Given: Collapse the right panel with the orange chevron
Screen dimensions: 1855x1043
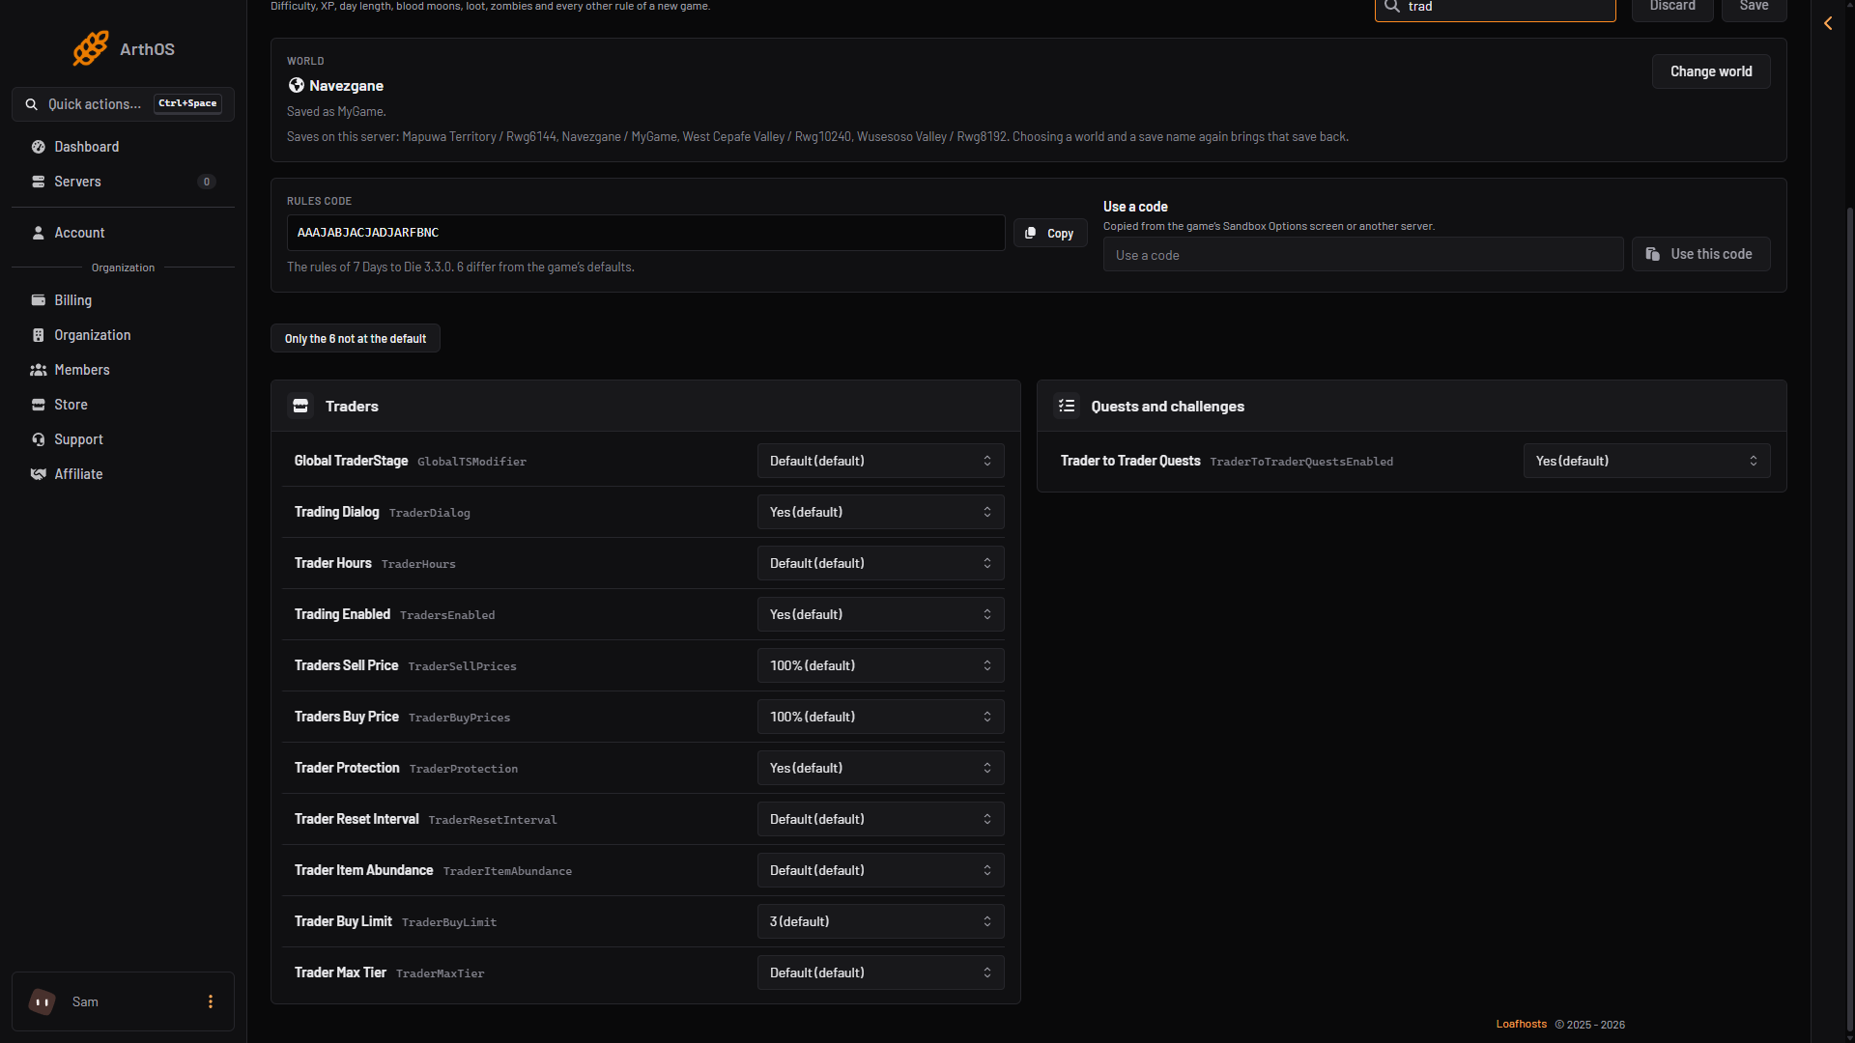Looking at the screenshot, I should tap(1828, 23).
